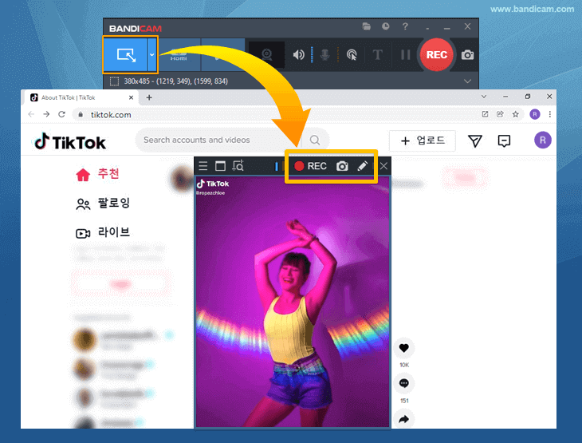Open the Bandicam output folder icon

tap(367, 26)
